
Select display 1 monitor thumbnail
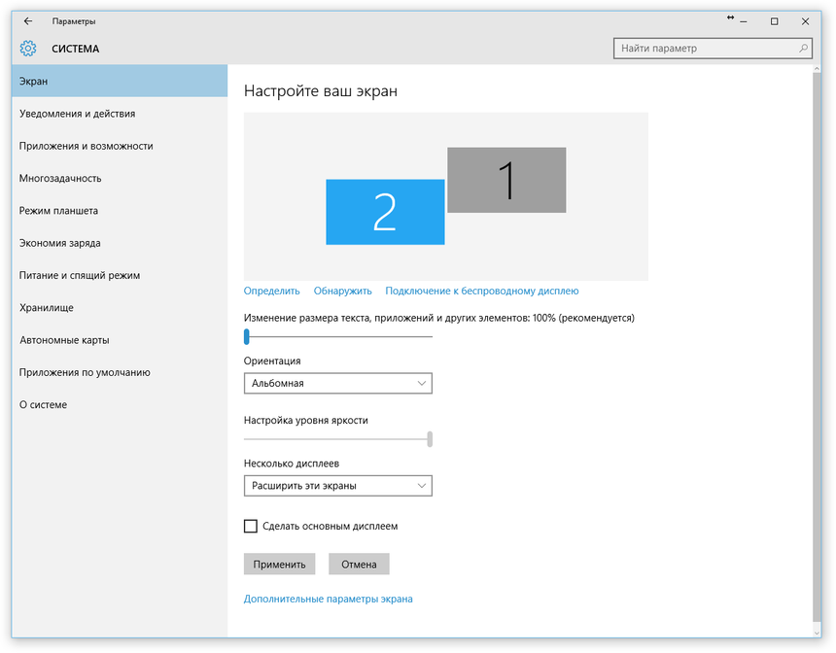(x=506, y=180)
